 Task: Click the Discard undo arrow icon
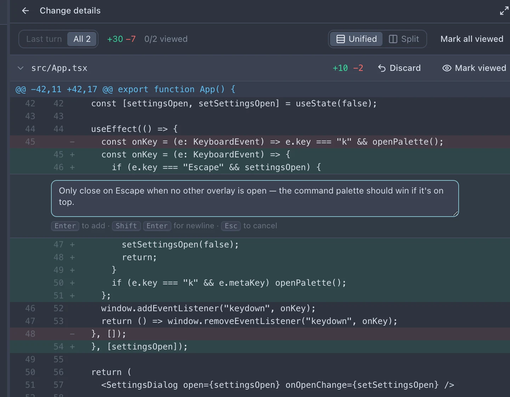(x=382, y=68)
